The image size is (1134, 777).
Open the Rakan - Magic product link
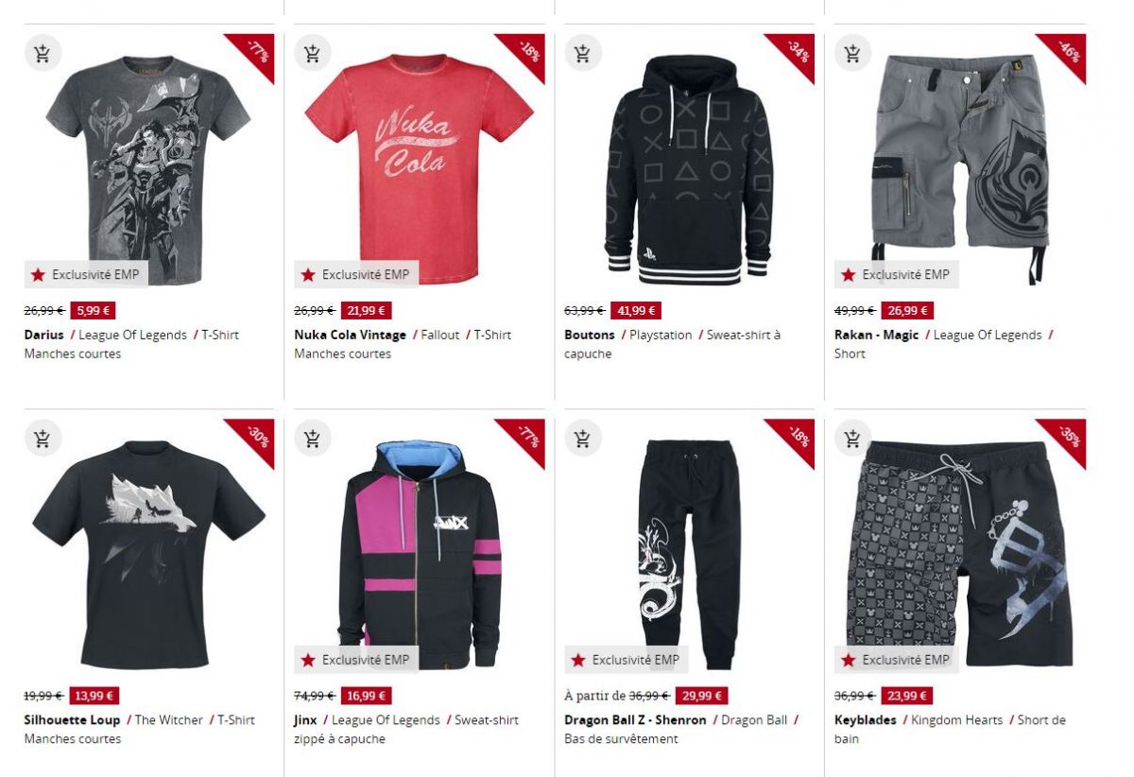click(876, 335)
